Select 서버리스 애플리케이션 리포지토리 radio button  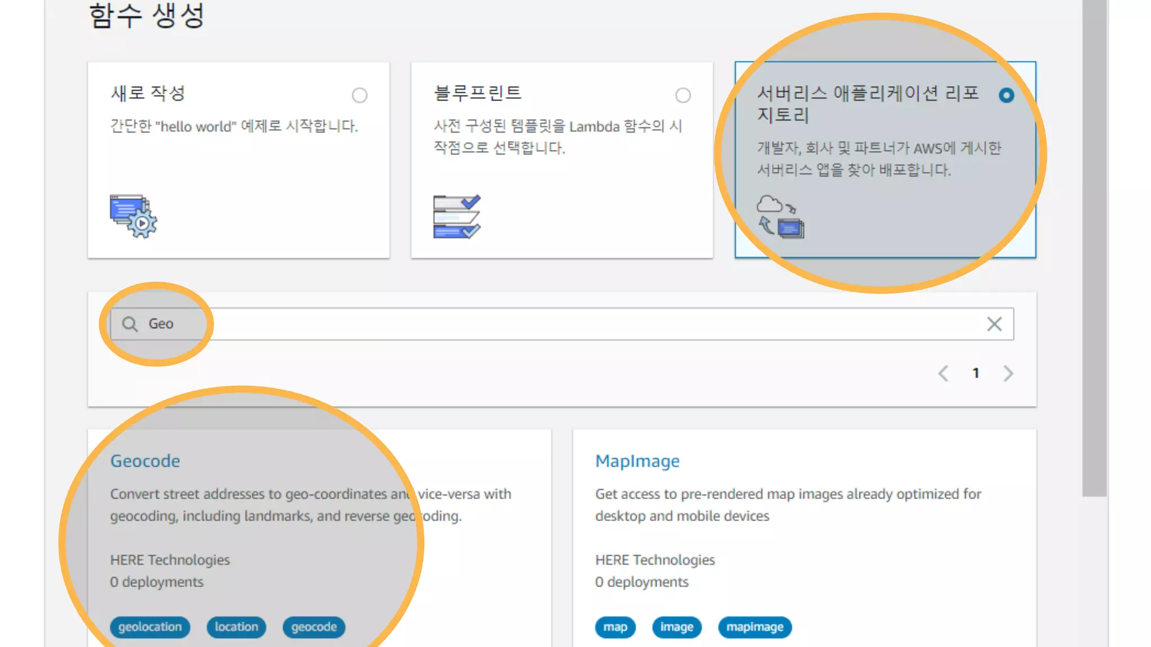1006,95
